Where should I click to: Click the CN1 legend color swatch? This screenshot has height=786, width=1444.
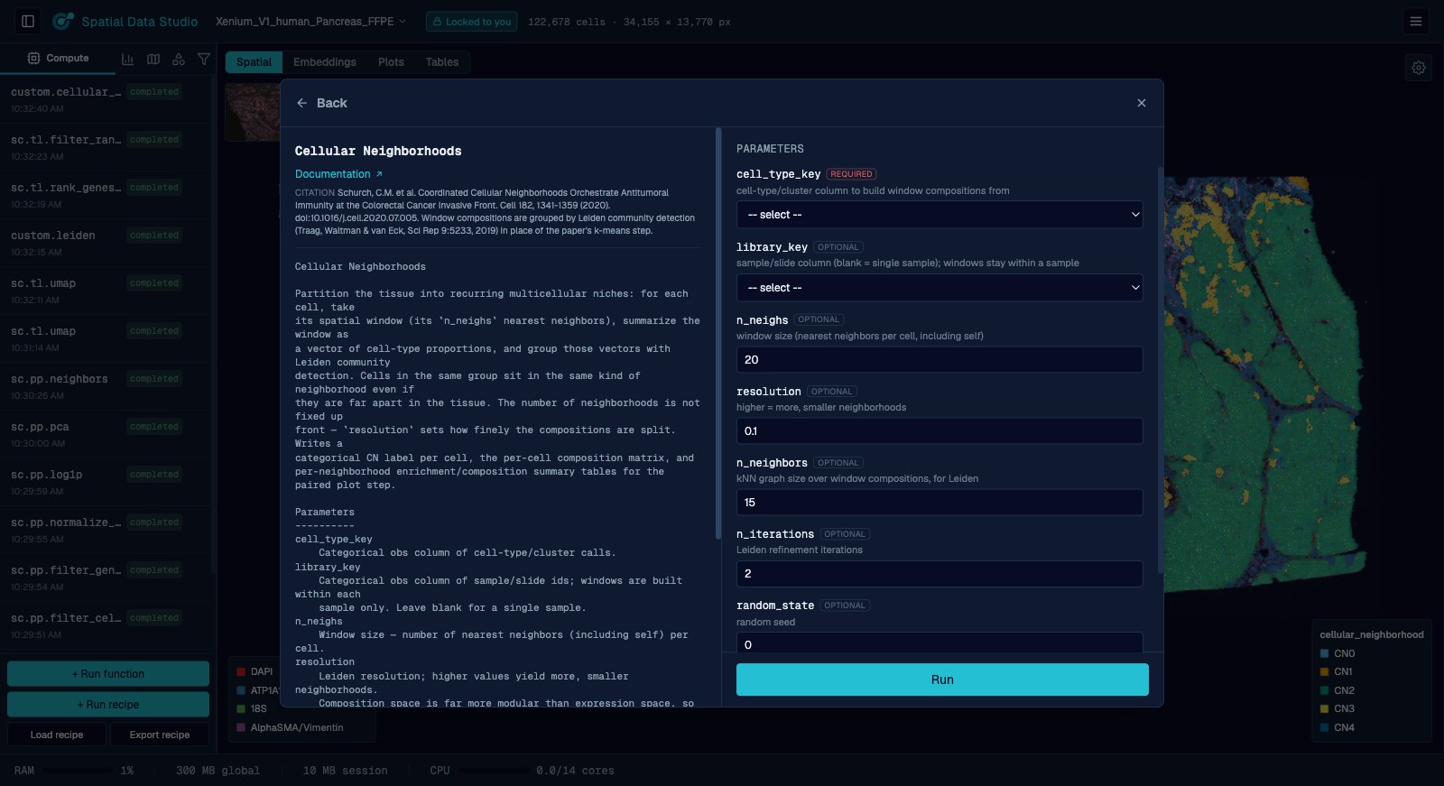[x=1324, y=671]
